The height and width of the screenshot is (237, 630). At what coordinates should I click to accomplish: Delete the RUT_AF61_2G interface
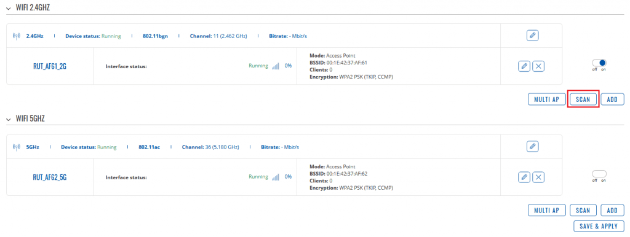coord(538,66)
